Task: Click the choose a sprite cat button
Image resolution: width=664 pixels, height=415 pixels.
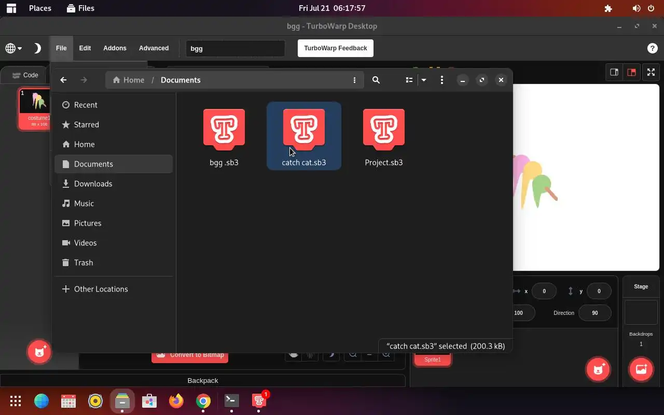Action: coord(598,369)
